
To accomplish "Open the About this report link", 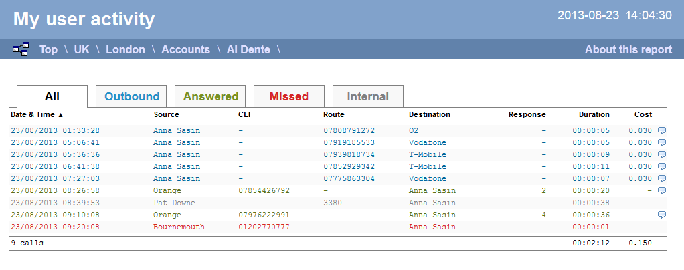I will point(628,49).
